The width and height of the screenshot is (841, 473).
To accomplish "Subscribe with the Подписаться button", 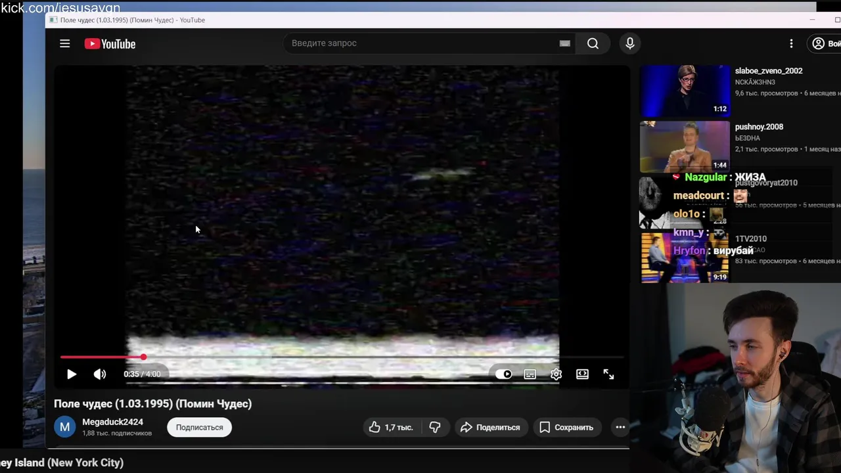I will click(x=199, y=427).
